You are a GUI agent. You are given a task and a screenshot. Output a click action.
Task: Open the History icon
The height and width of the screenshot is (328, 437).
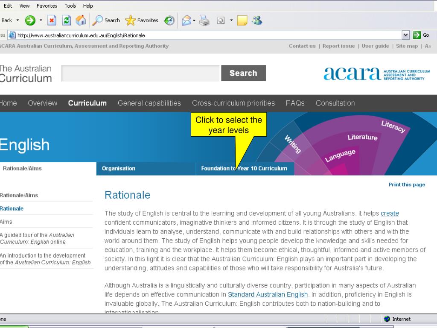click(169, 20)
